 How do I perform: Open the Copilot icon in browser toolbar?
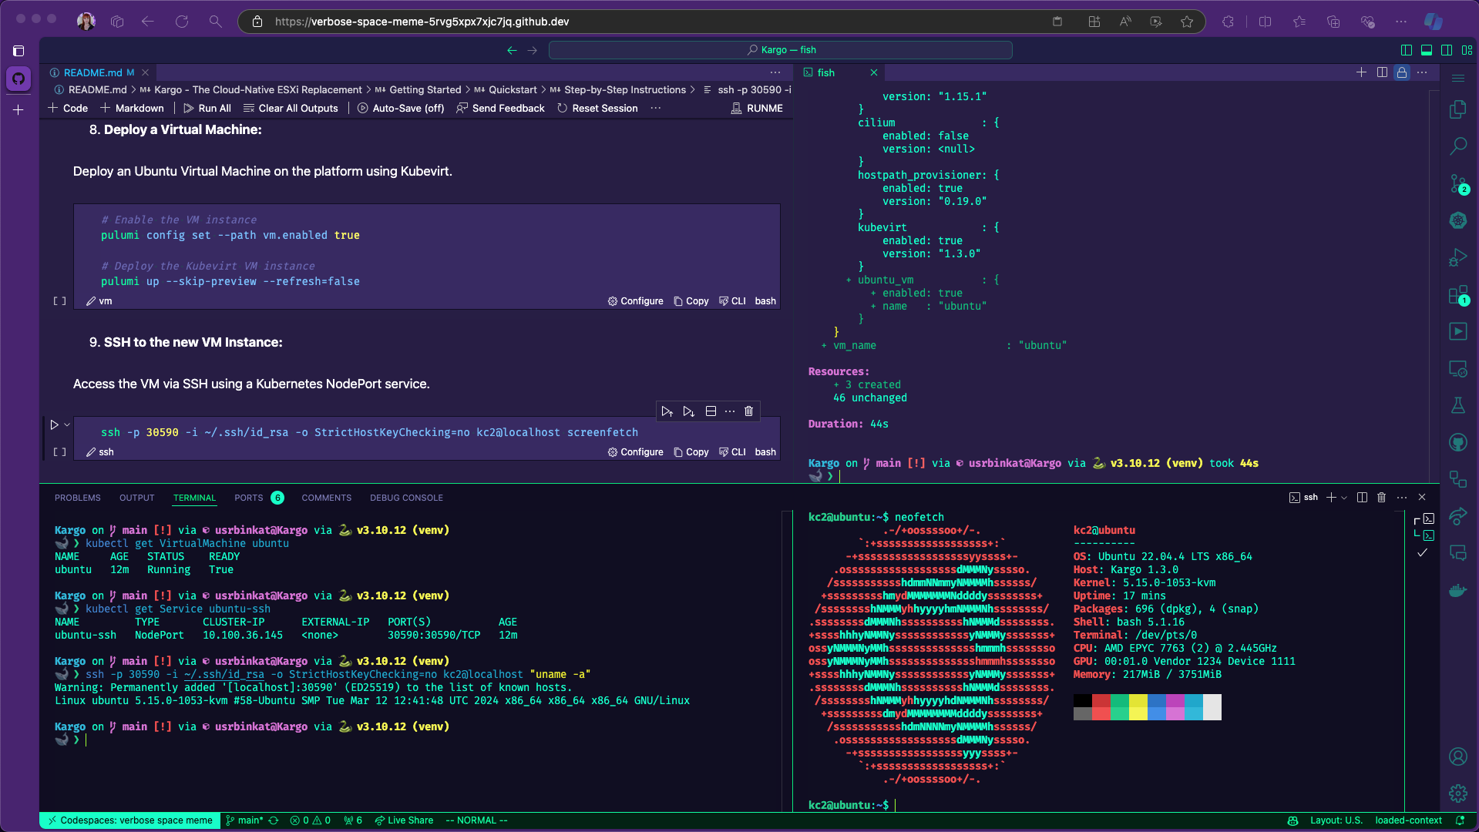(1434, 22)
